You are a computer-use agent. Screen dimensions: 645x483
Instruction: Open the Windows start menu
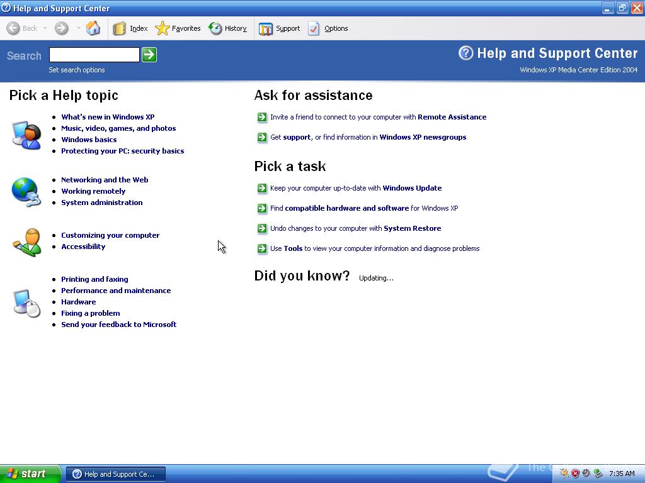pos(30,474)
